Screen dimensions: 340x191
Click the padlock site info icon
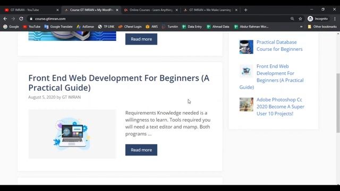(x=31, y=19)
